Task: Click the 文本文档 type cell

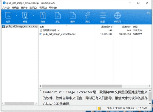Action: click(x=137, y=30)
